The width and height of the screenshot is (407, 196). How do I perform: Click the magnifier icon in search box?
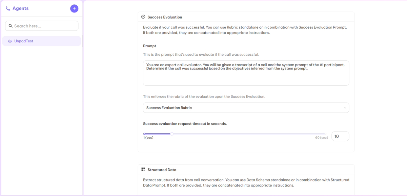(11, 26)
